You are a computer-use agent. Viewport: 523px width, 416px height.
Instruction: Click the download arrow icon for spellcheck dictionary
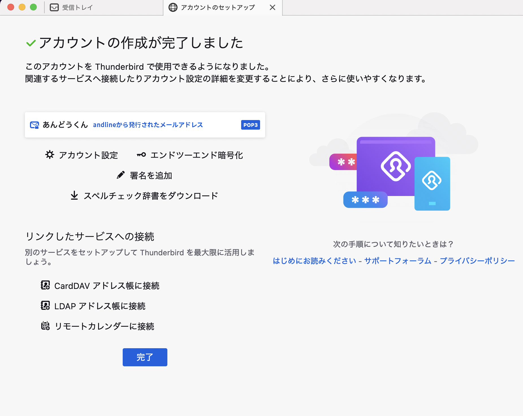click(74, 195)
